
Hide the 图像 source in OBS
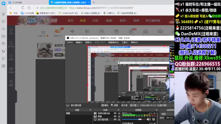point(115,116)
